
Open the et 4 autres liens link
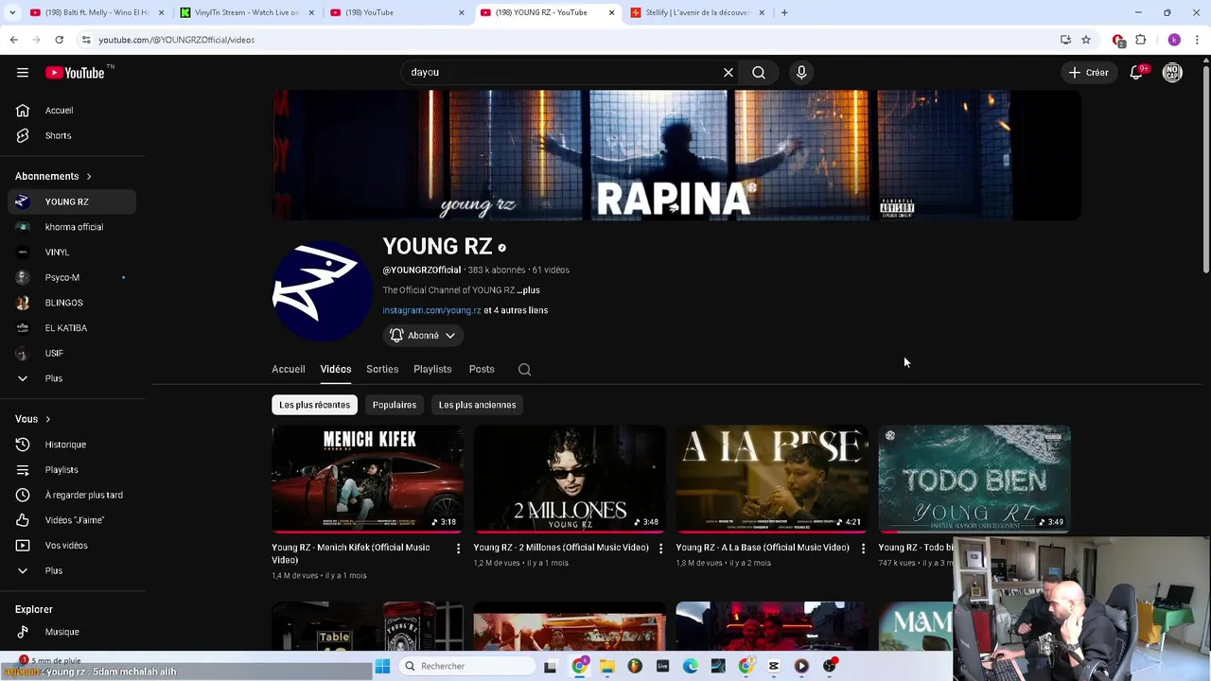point(516,310)
